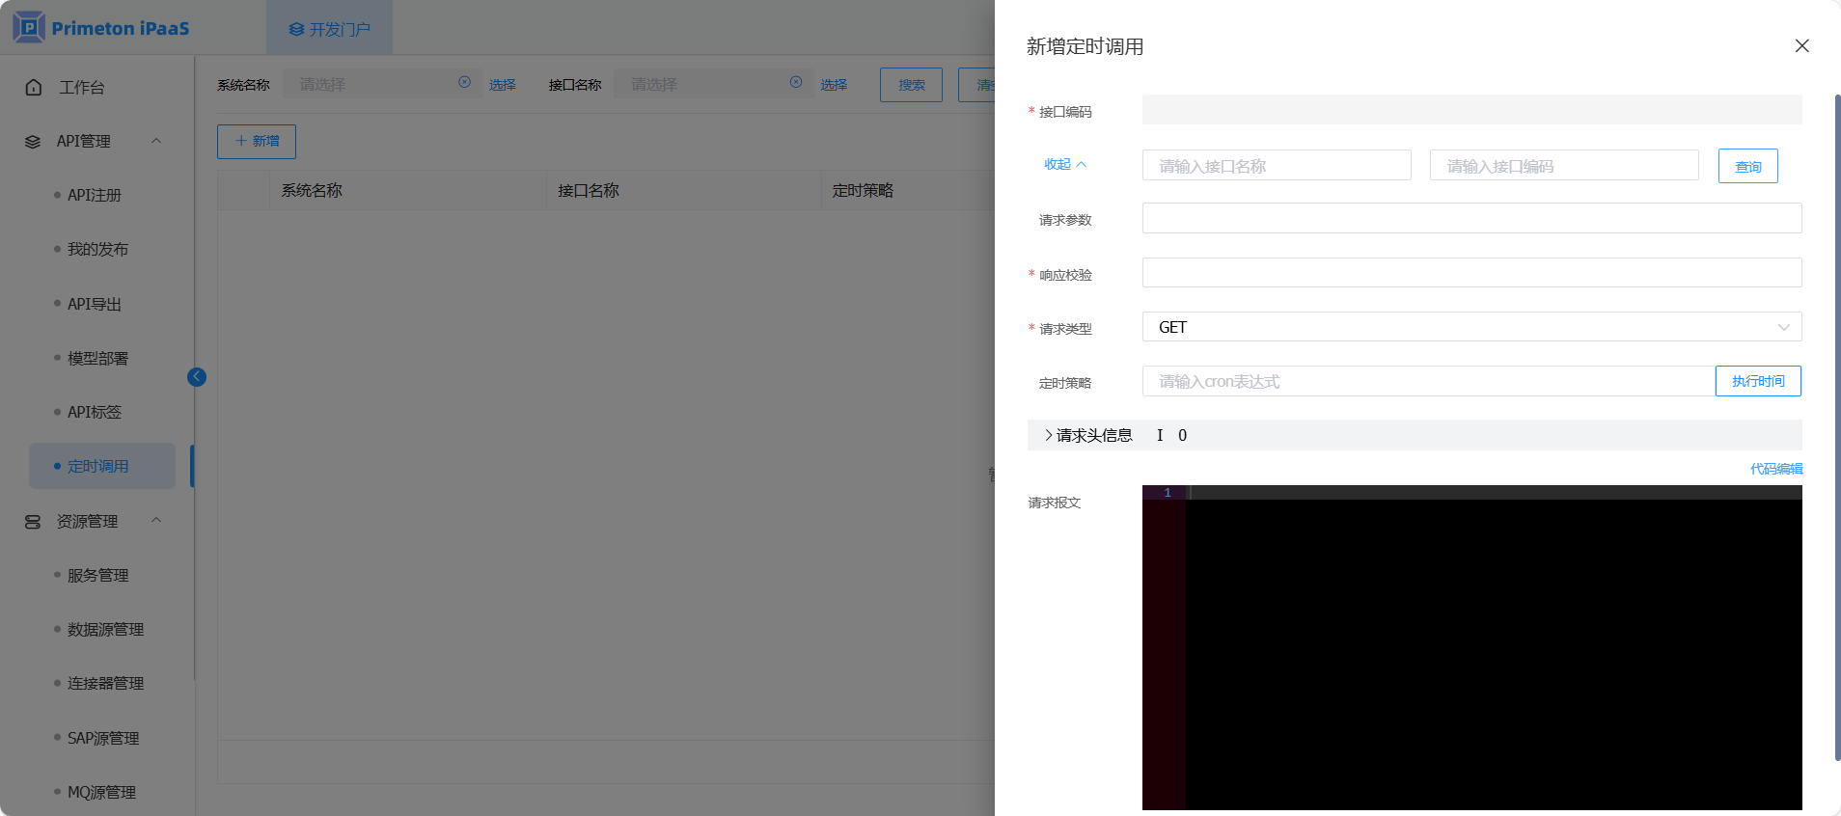
Task: Open the 请求类型 GET dropdown
Action: coord(1470,327)
